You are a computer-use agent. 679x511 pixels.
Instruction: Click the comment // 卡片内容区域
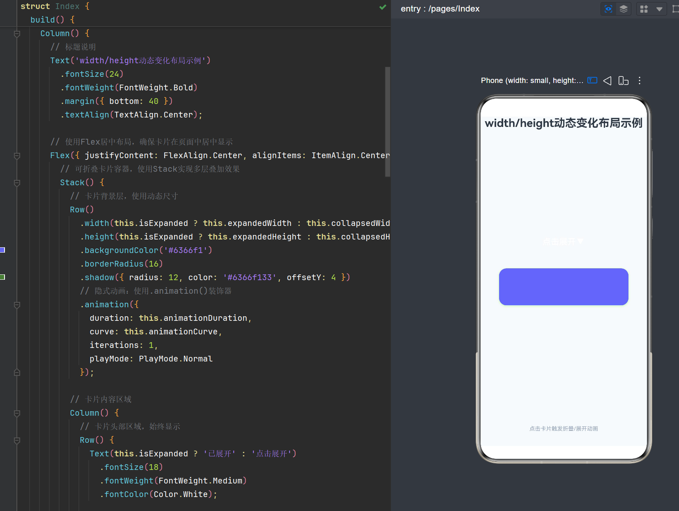click(101, 399)
